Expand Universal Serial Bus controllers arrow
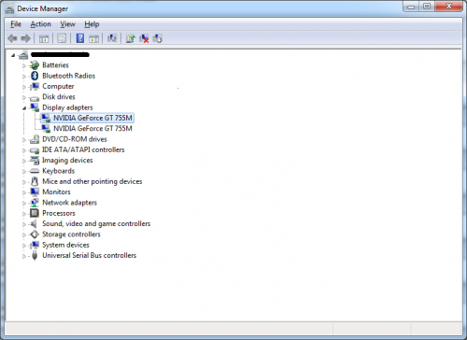467x340 pixels. coord(24,256)
